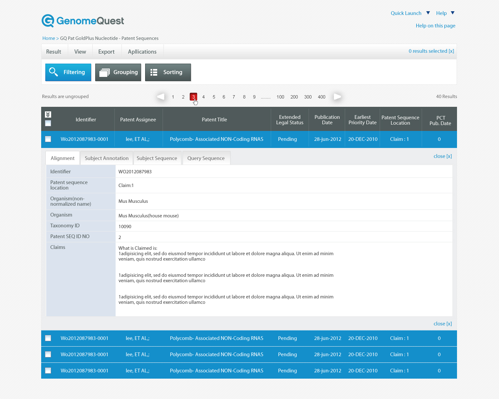Clear selection via 0 results selected [x]
Viewport: 499px width, 399px height.
(431, 51)
